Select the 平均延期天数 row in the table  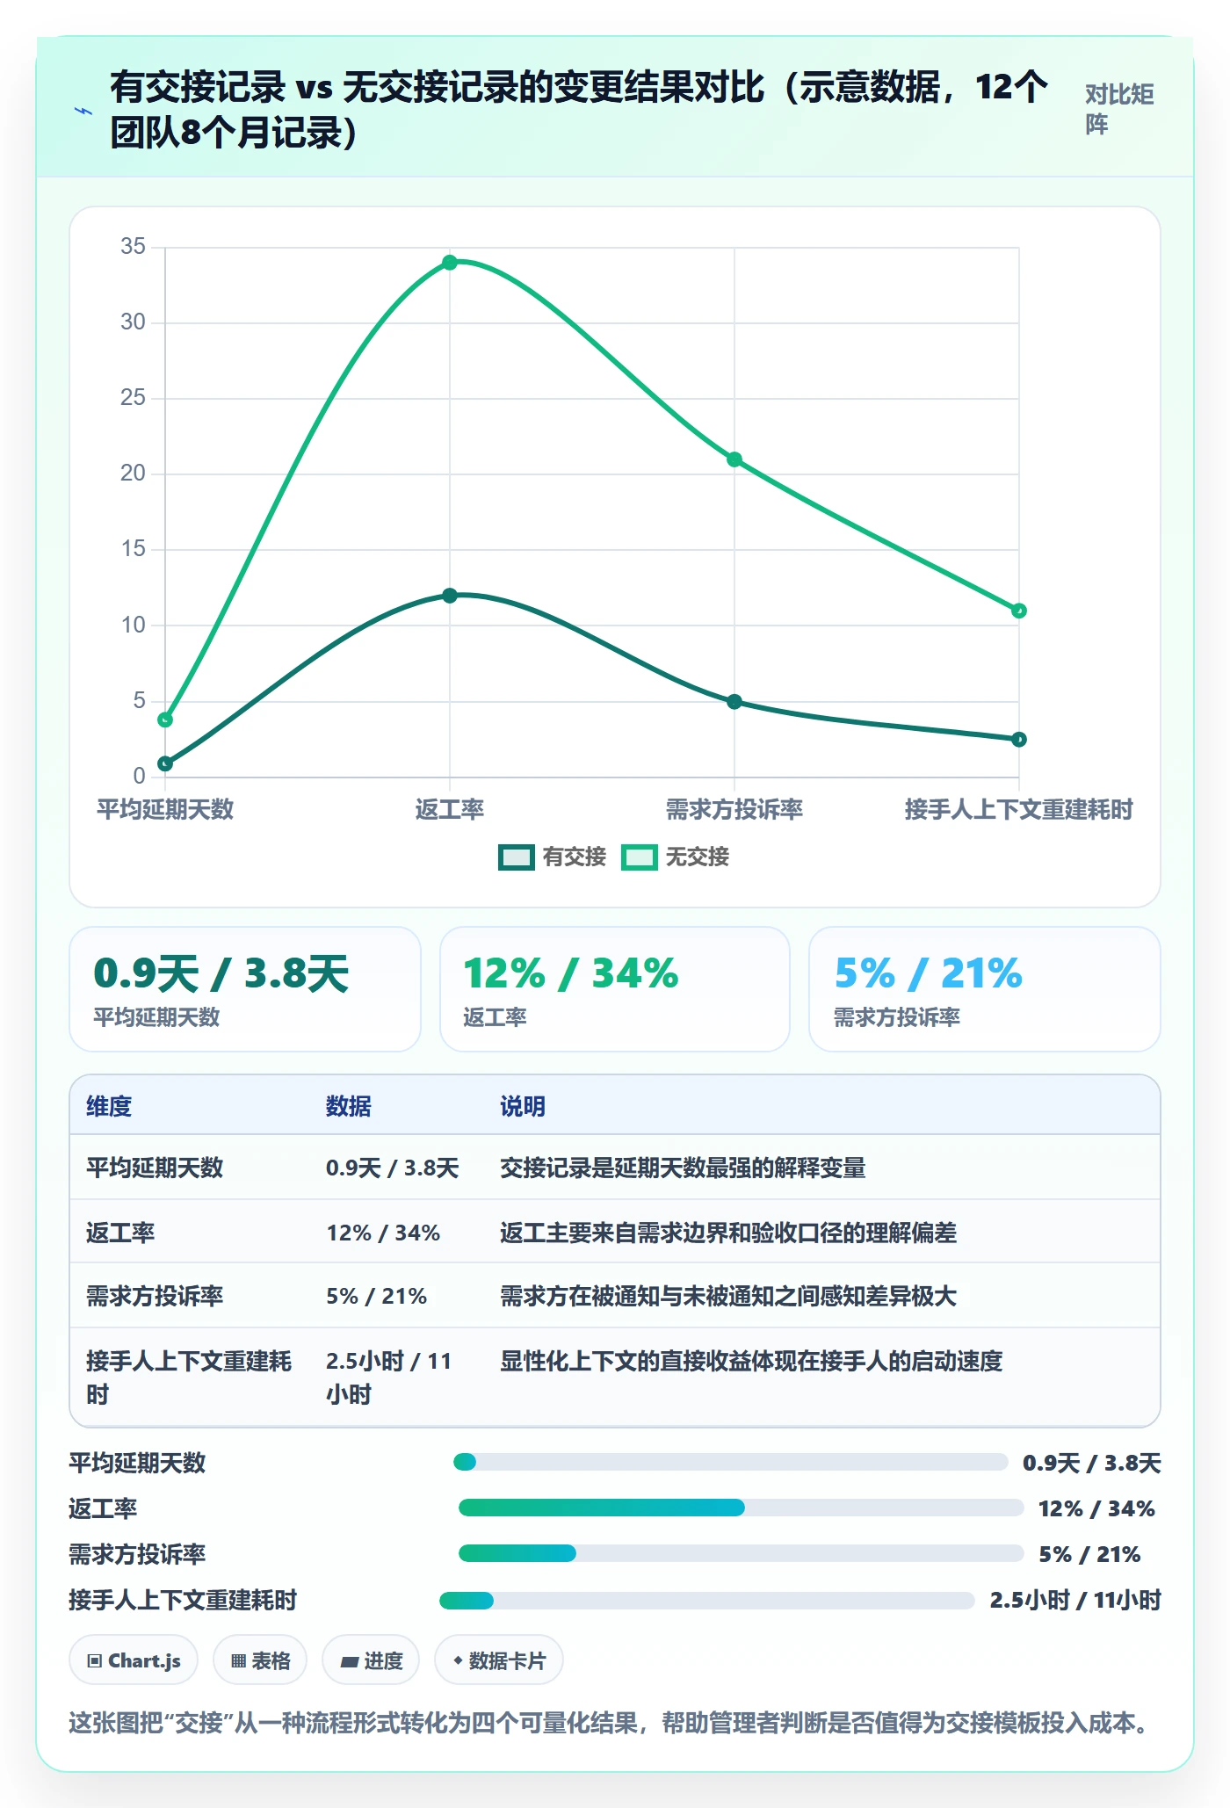[615, 1168]
